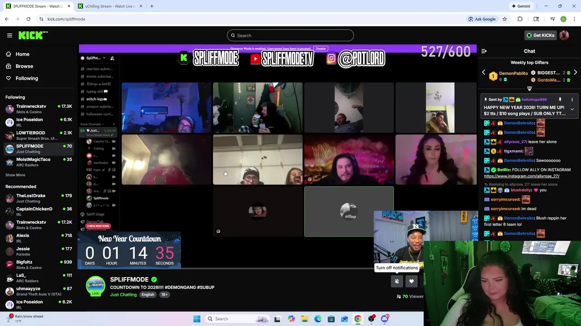Reload the page
Image resolution: width=581 pixels, height=326 pixels.
[x=28, y=19]
